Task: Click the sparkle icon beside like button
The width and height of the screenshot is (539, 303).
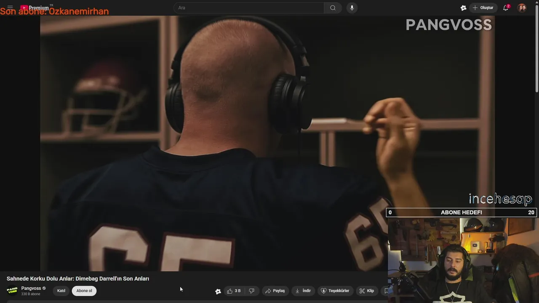Action: [x=218, y=291]
